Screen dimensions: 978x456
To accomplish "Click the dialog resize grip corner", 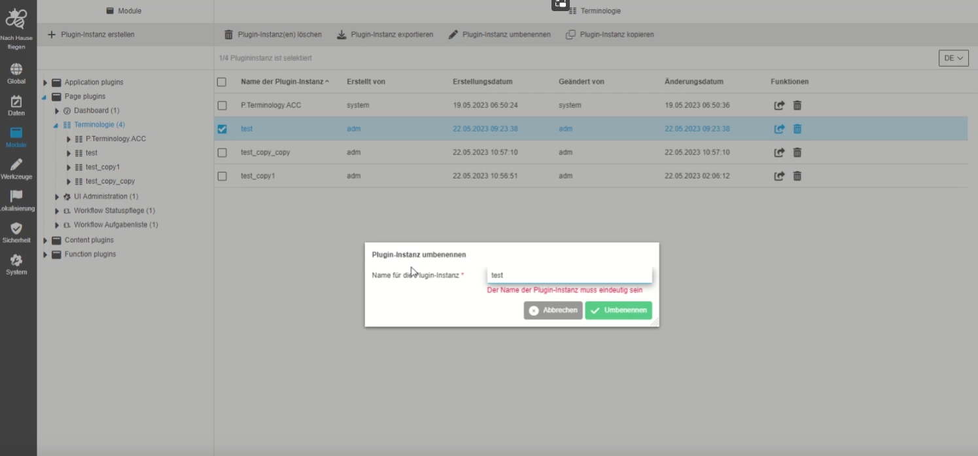I will (x=655, y=323).
